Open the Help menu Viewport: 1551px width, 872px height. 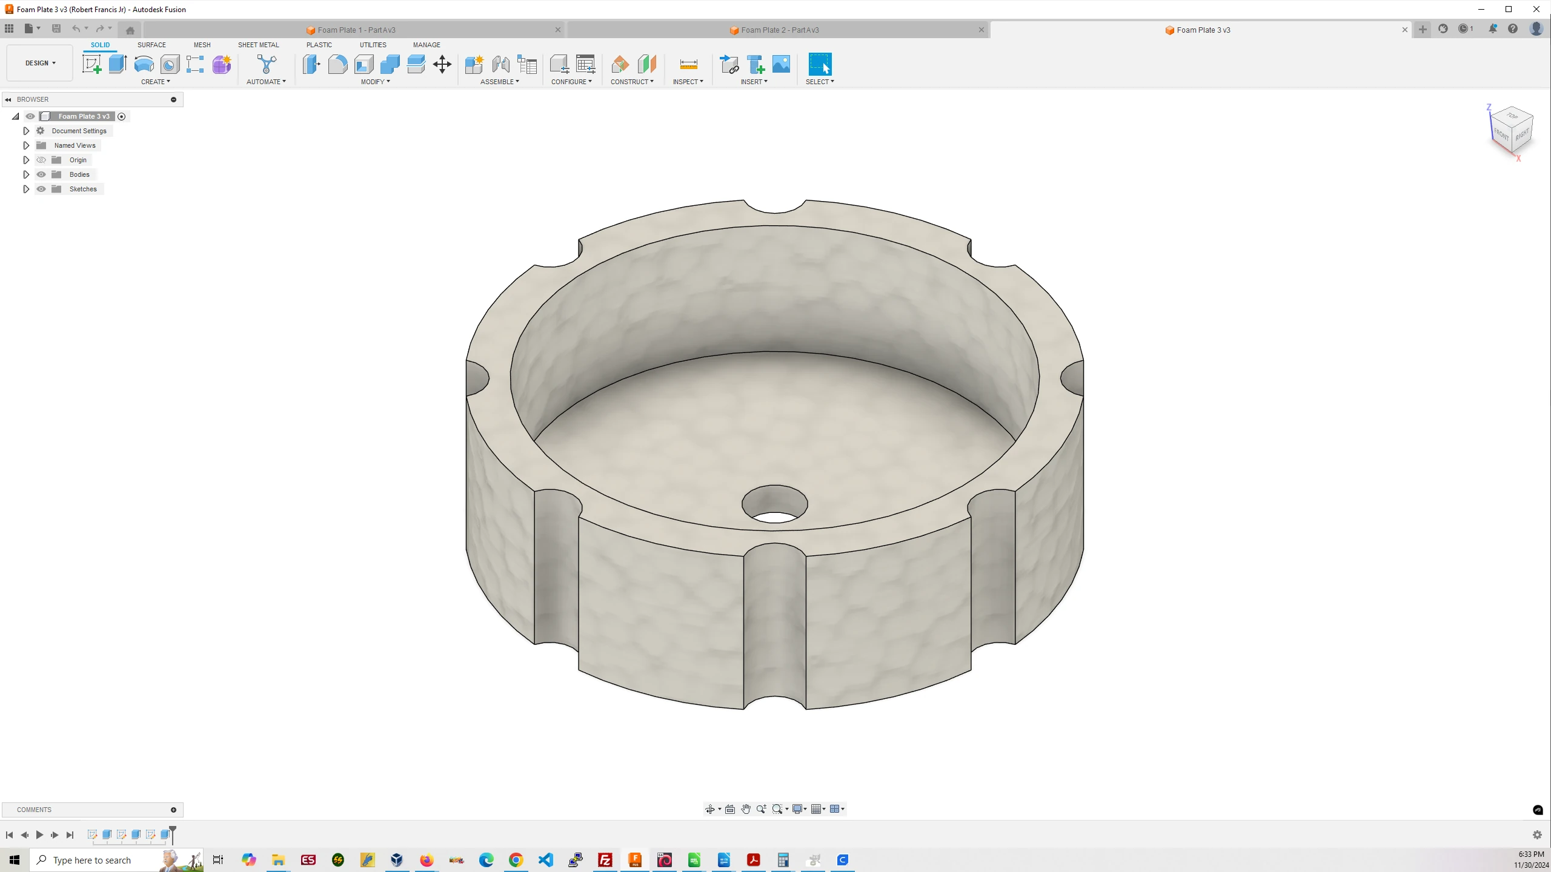[x=1513, y=28]
